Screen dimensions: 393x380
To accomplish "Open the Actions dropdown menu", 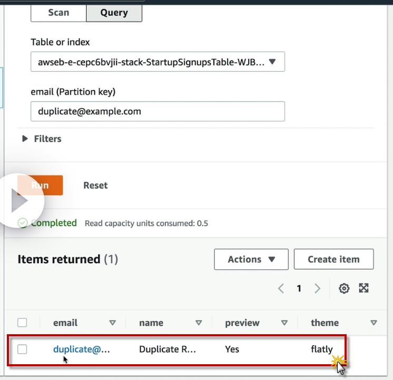I will [x=251, y=259].
